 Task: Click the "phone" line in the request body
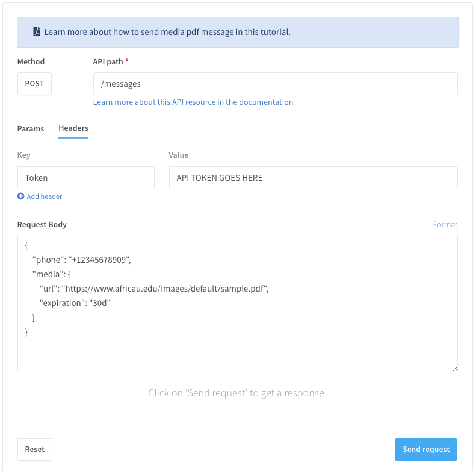click(81, 260)
